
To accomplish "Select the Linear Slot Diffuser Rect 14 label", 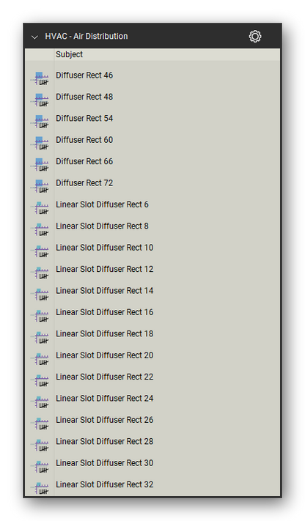I will [104, 291].
